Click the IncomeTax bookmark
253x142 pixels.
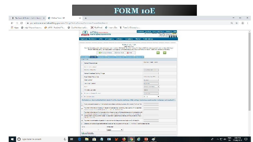pyautogui.click(x=111, y=28)
